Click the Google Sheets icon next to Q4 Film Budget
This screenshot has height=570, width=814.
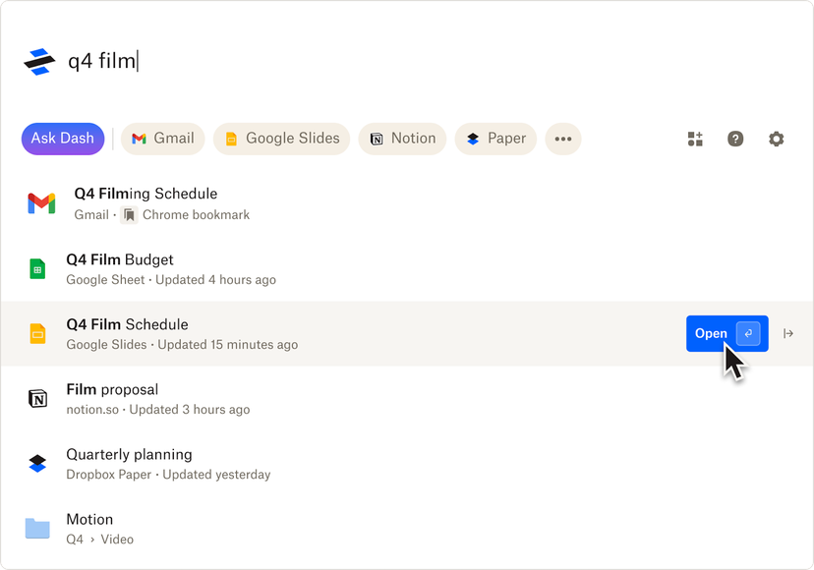(x=37, y=267)
